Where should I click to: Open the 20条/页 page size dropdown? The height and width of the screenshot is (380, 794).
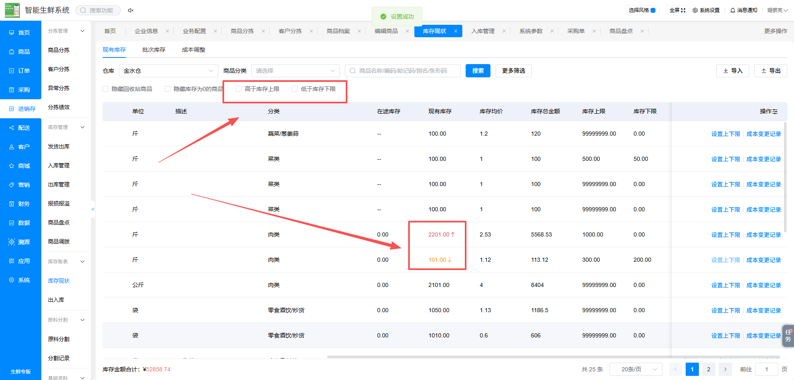(636, 369)
